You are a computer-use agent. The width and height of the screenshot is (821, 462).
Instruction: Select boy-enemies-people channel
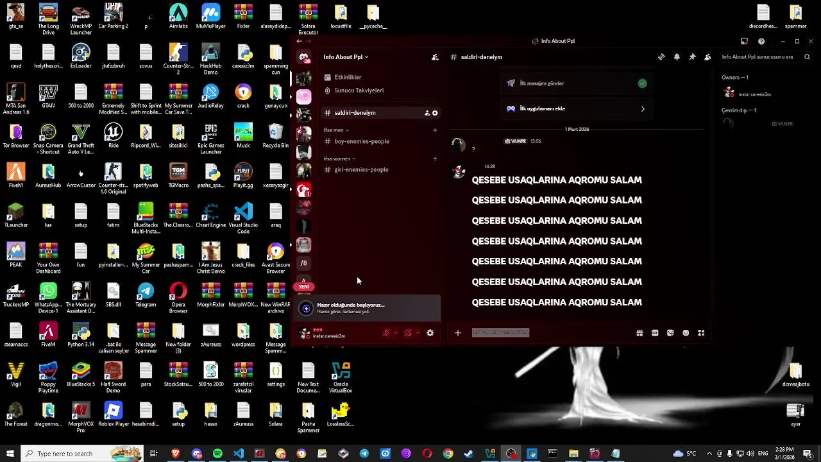[380, 141]
